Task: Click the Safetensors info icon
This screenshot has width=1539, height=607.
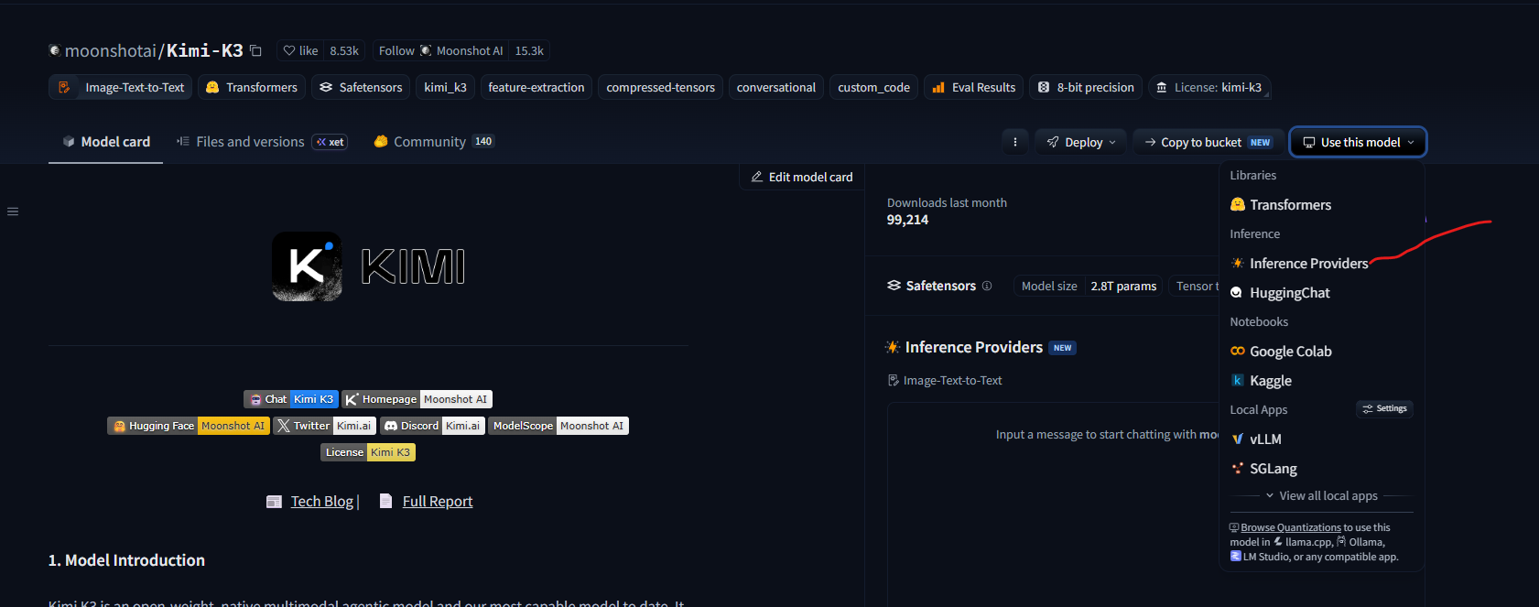Action: pos(987,286)
